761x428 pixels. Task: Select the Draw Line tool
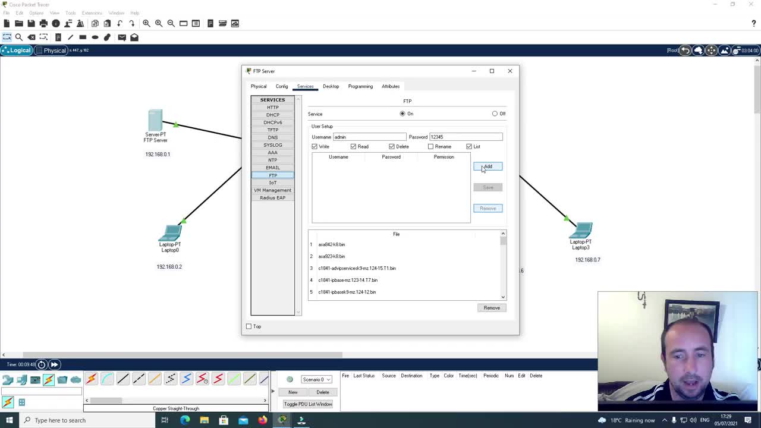tap(70, 37)
